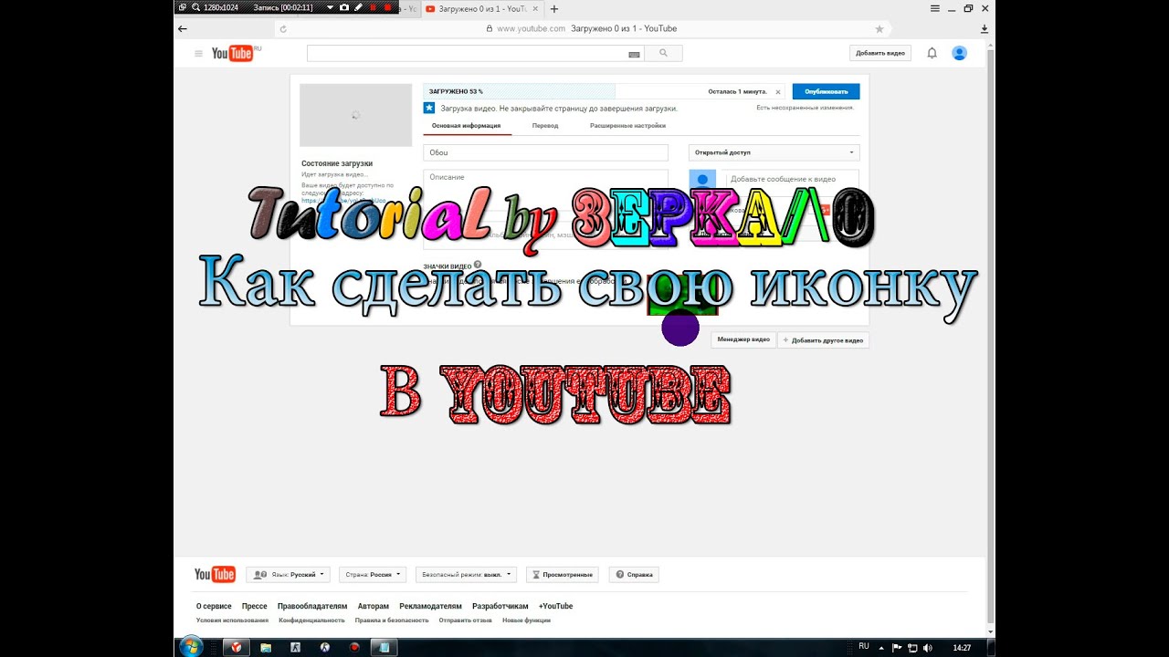Click the RU language indicator
Viewport: 1169px width, 657px height.
864,646
